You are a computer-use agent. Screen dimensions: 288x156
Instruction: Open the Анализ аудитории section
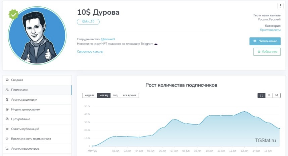[37, 100]
